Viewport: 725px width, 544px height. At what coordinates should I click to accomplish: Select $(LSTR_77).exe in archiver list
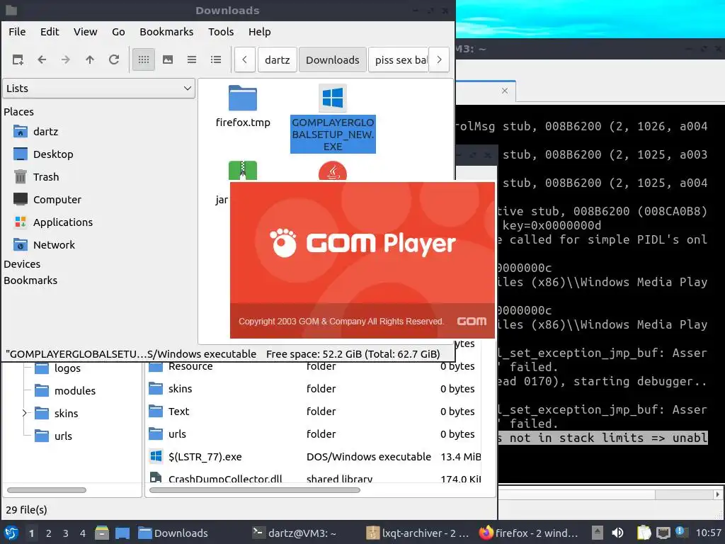[313, 457]
